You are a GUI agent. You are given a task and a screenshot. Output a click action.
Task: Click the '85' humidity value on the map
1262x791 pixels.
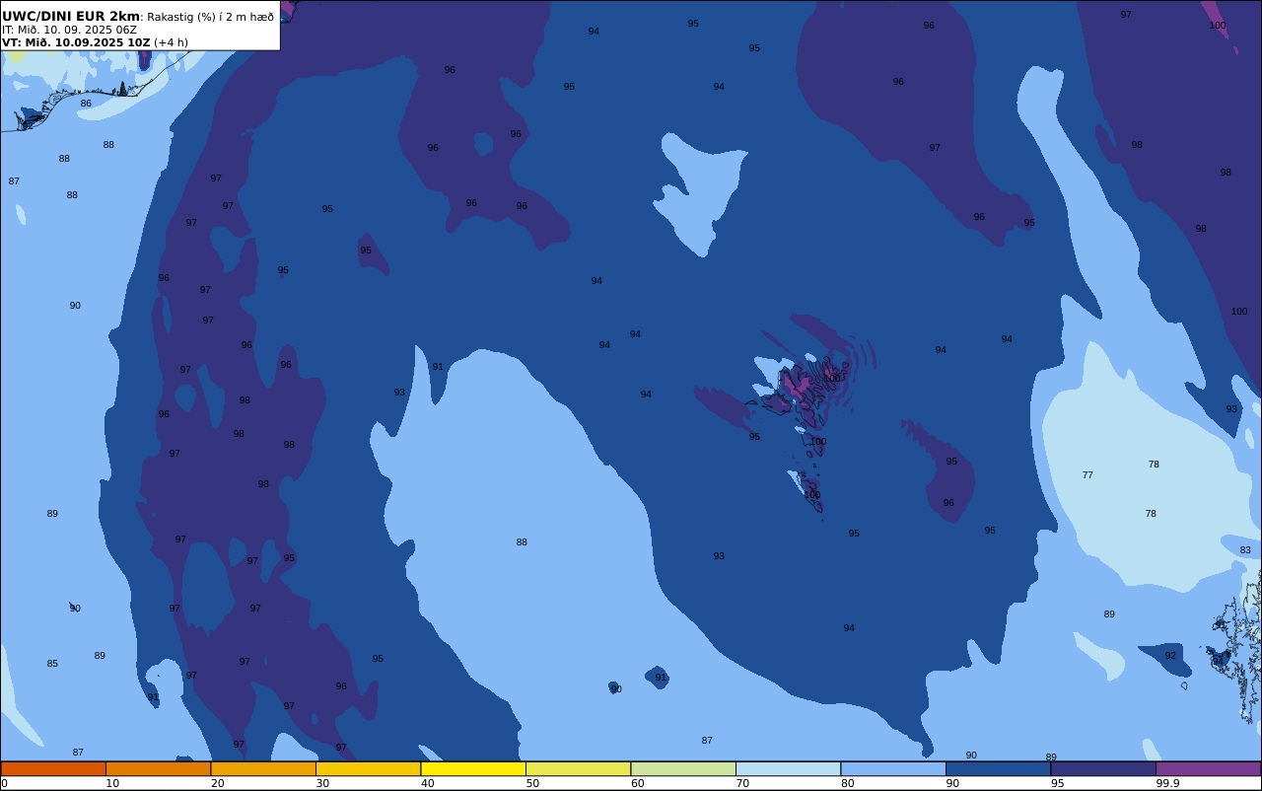pyautogui.click(x=52, y=664)
